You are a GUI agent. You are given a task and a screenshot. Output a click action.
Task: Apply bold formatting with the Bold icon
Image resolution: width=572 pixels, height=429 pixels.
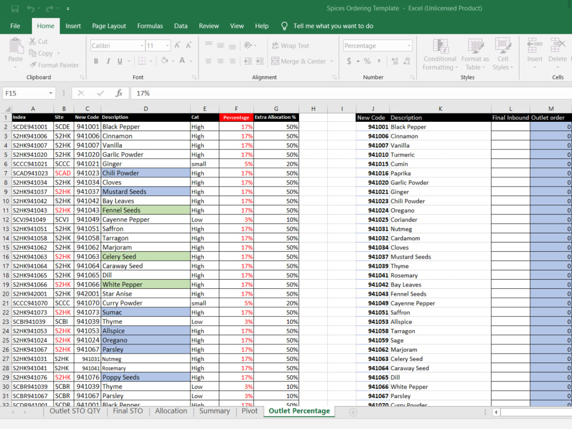coord(96,60)
